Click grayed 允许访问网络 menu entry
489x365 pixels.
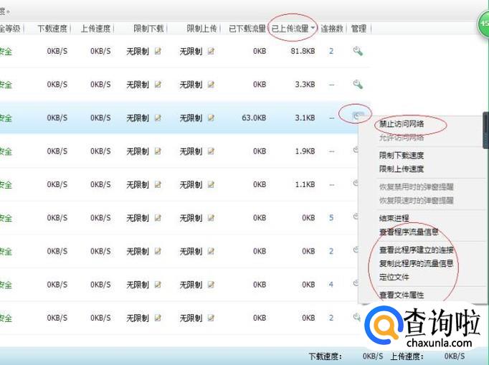[x=402, y=138]
